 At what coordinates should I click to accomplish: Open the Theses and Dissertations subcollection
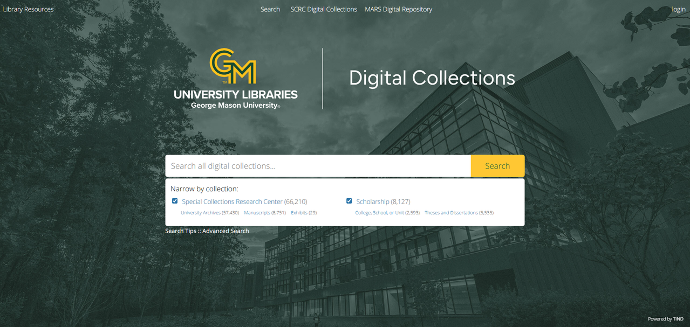tap(451, 213)
